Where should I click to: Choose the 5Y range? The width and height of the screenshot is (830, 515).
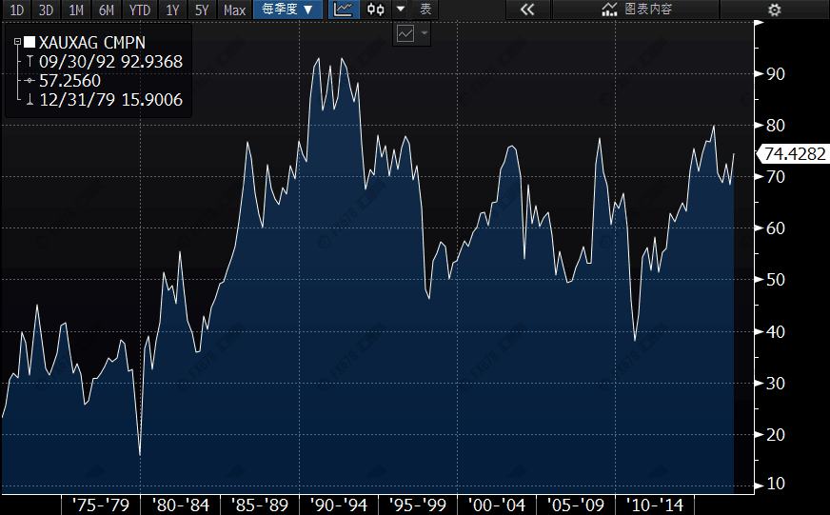[202, 10]
